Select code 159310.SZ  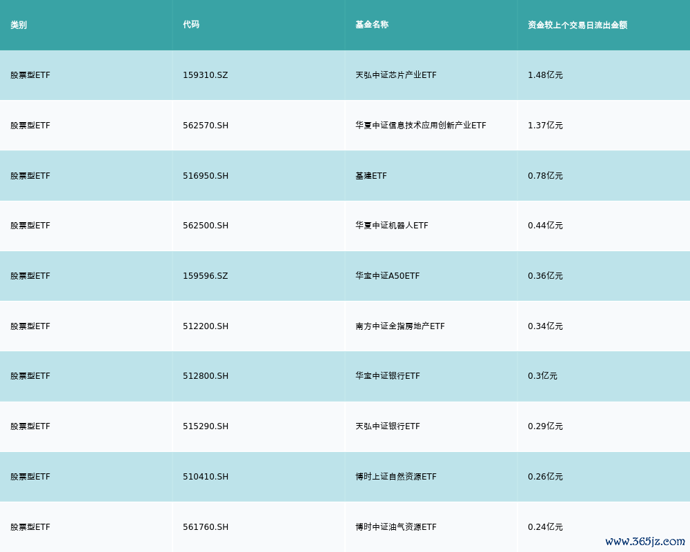tap(206, 75)
